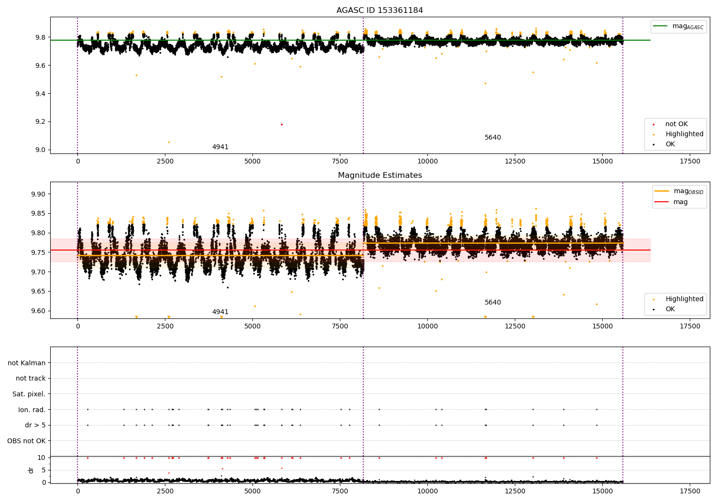Image resolution: width=717 pixels, height=502 pixels.
Task: Click the 10 tick on the dr axis
Action: pyautogui.click(x=41, y=458)
